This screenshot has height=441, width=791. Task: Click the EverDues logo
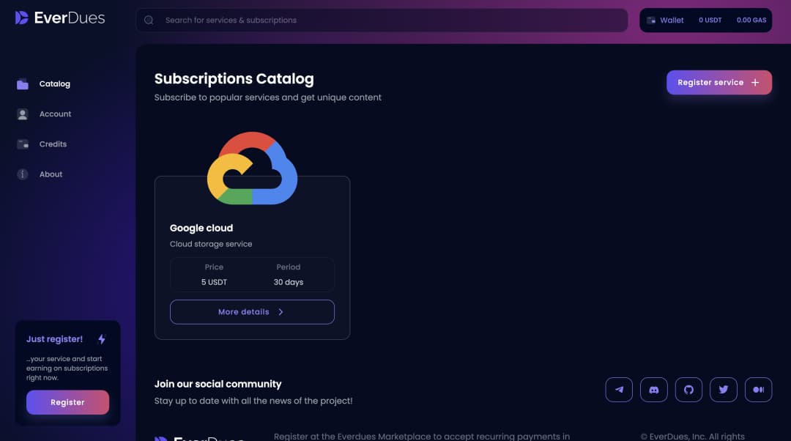click(59, 18)
